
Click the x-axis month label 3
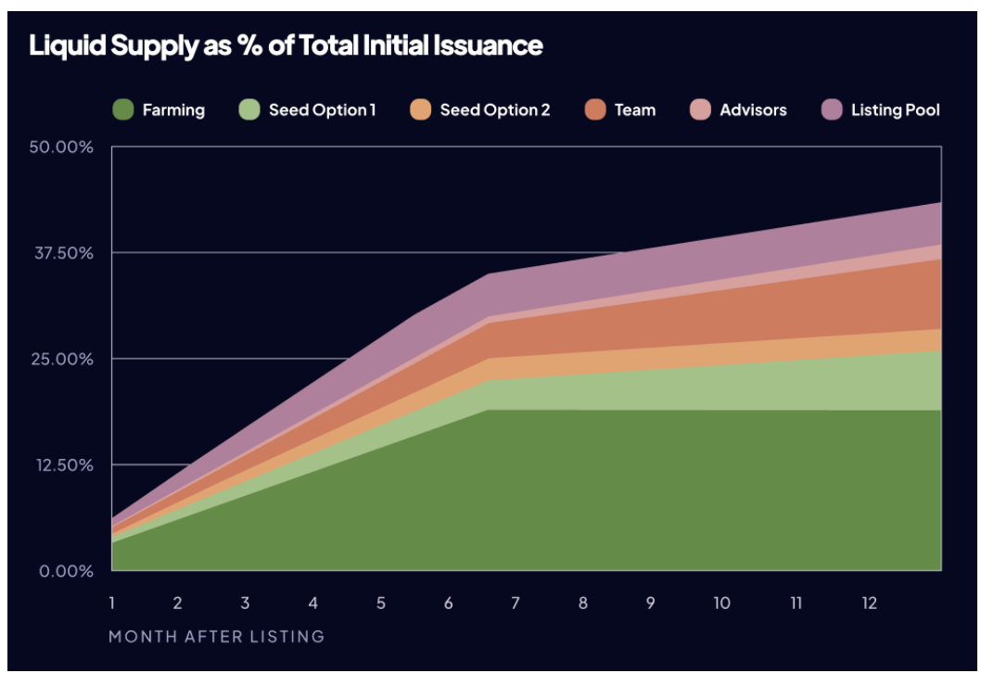pos(245,603)
